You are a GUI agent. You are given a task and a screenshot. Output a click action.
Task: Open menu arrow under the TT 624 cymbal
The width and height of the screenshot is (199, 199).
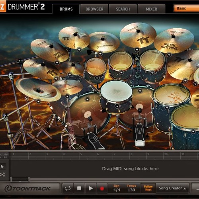[x=79, y=50]
